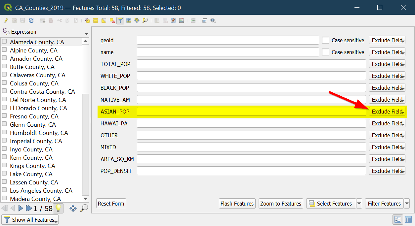Click the Deselect all features icon
The height and width of the screenshot is (226, 415).
point(112,20)
